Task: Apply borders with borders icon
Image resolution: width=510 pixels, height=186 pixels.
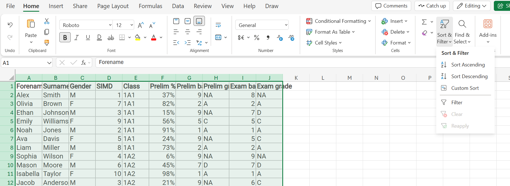Action: [122, 37]
